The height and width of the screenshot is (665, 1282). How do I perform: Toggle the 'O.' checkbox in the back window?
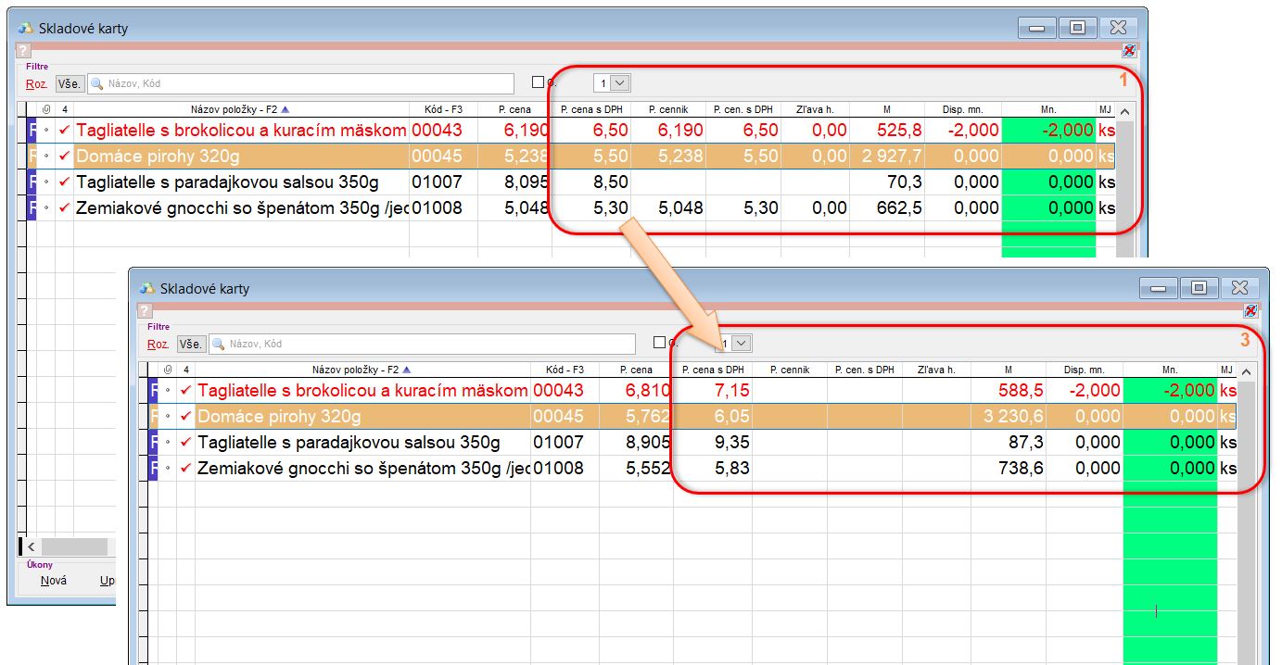pyautogui.click(x=538, y=82)
